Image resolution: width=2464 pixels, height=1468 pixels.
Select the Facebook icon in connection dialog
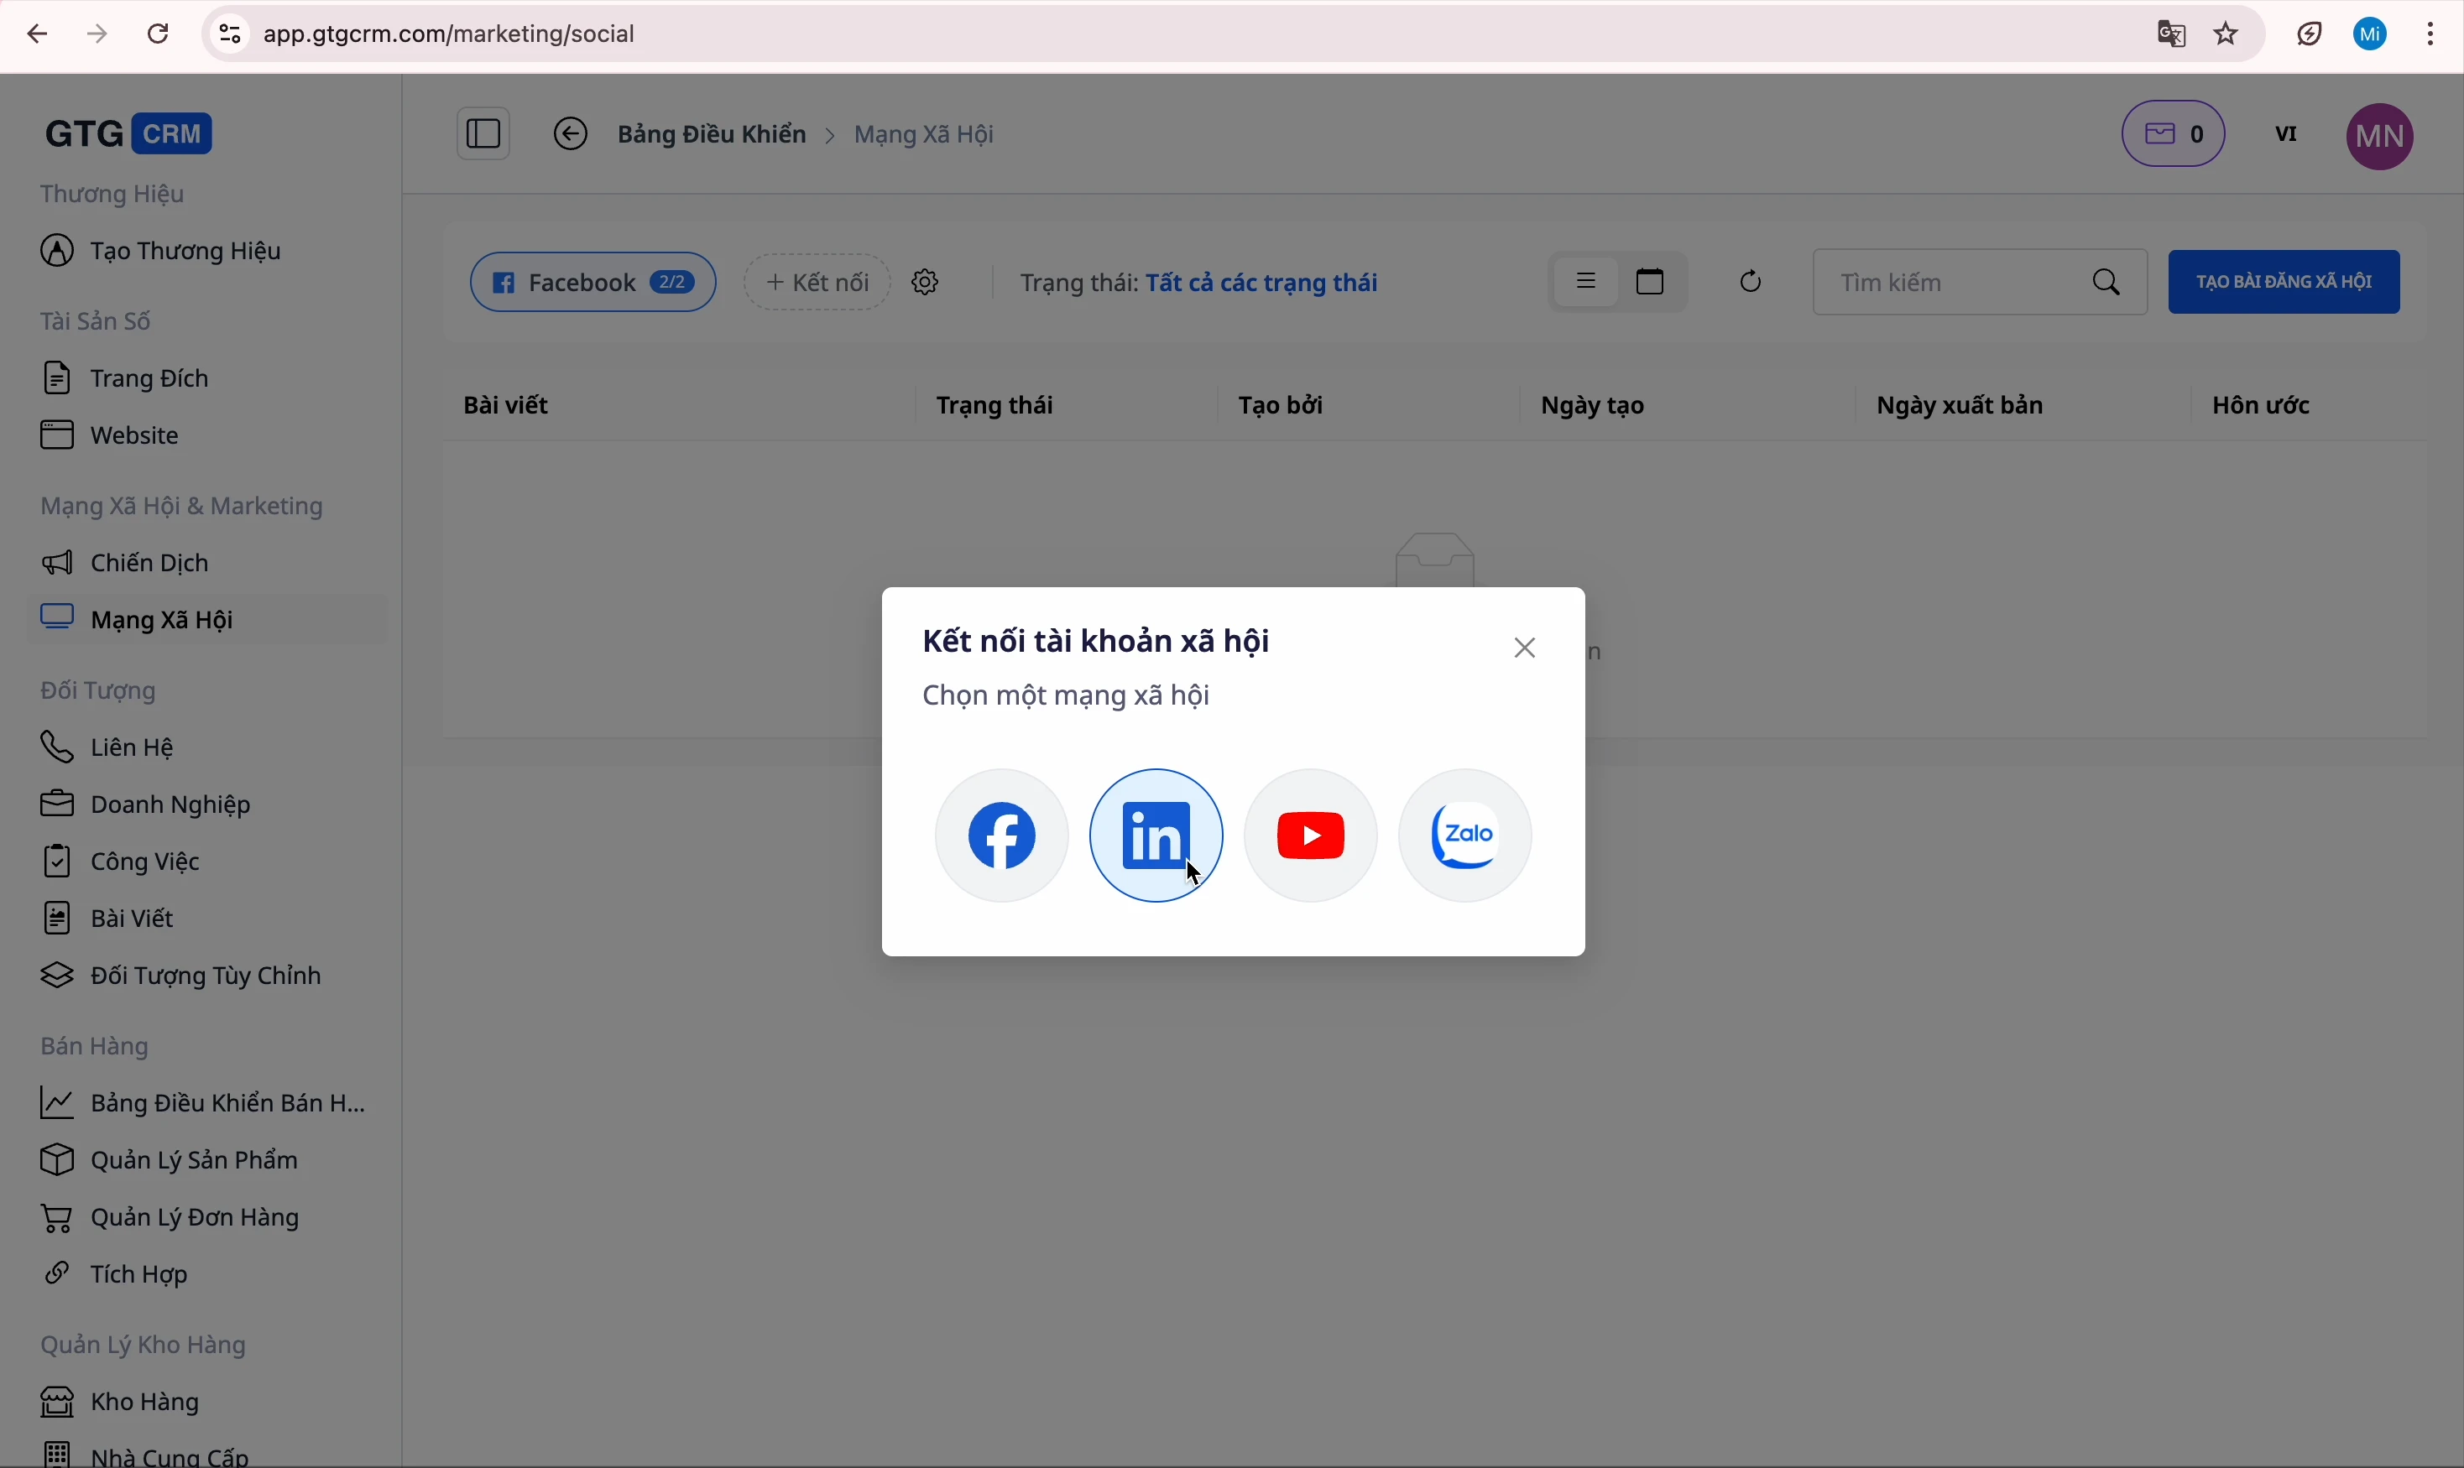coord(1000,834)
